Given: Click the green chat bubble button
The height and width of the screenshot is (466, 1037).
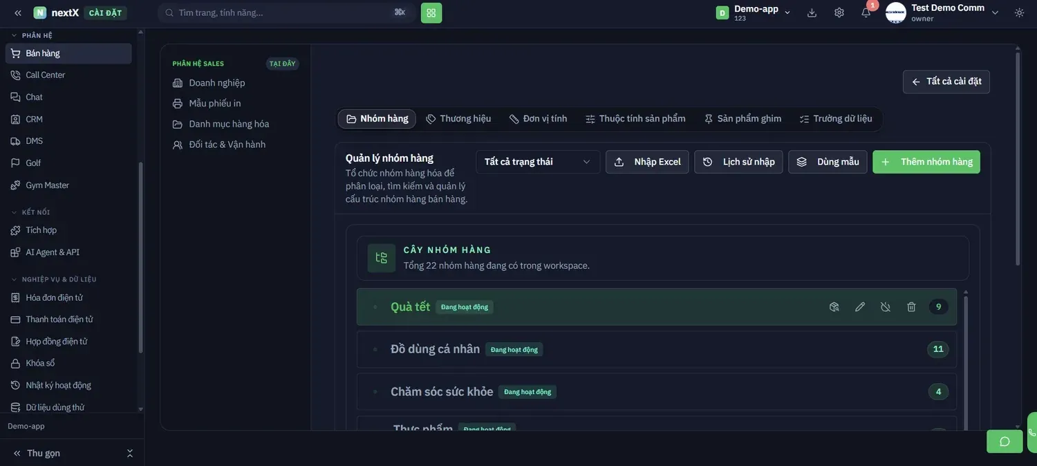Looking at the screenshot, I should [x=1005, y=441].
